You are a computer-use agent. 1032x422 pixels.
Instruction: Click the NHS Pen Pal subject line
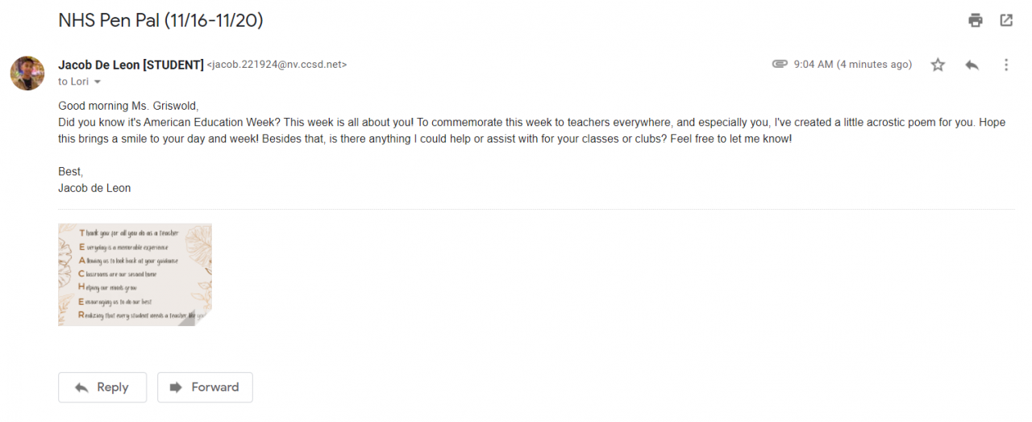click(160, 21)
